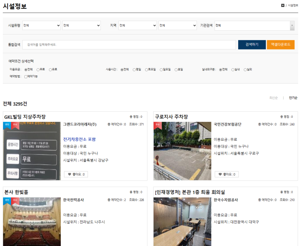Click the 추천 ribbon badge on 본사 한빛홀 image
This screenshot has width=301, height=246.
[7, 200]
